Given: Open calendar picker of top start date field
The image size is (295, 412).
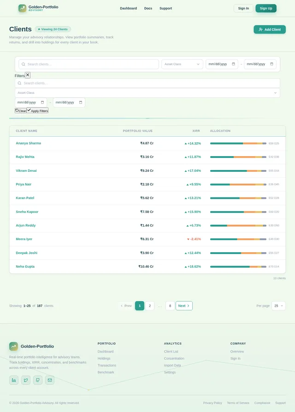Looking at the screenshot, I should (x=233, y=64).
